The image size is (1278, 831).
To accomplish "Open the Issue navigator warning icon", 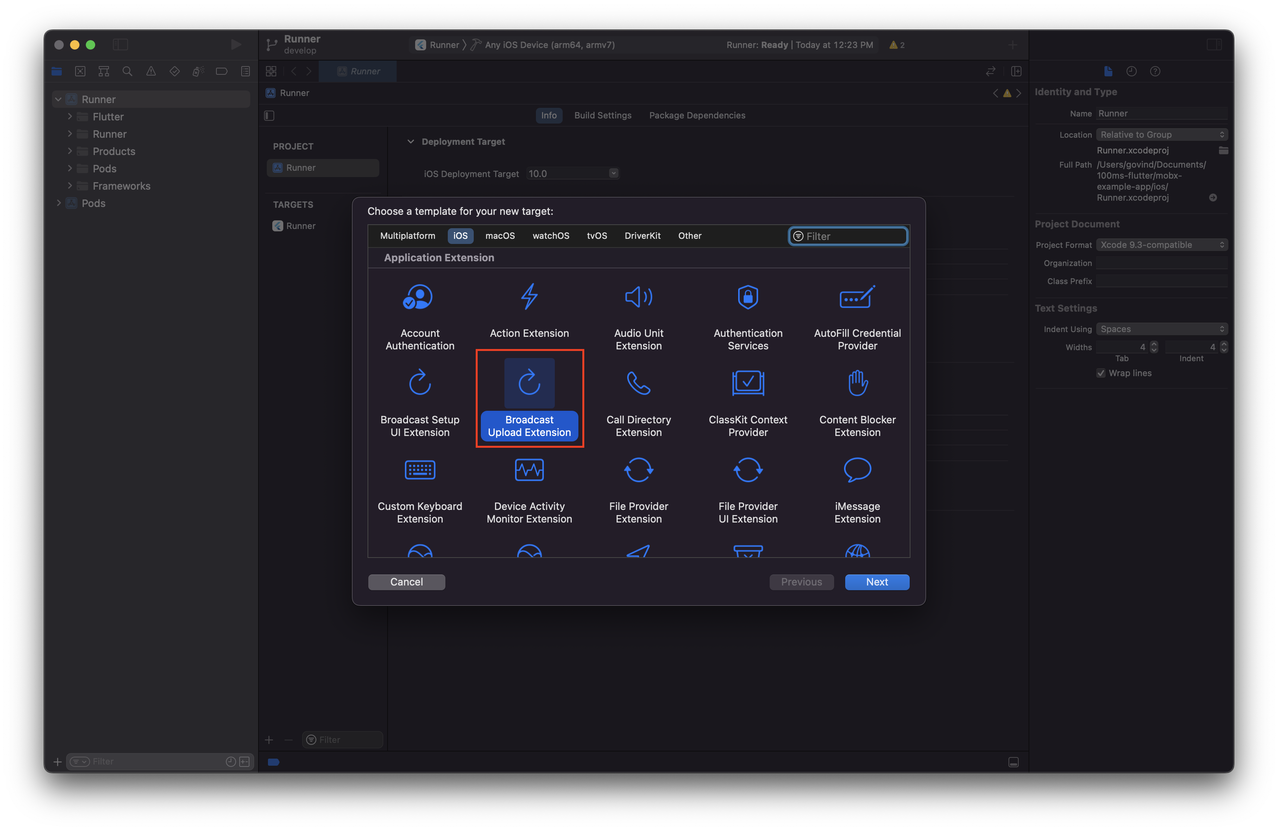I will [x=151, y=71].
